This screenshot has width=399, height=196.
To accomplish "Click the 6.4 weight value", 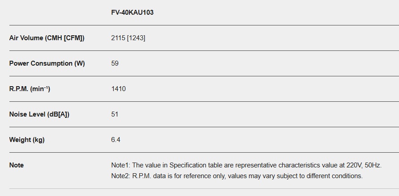I will click(116, 140).
